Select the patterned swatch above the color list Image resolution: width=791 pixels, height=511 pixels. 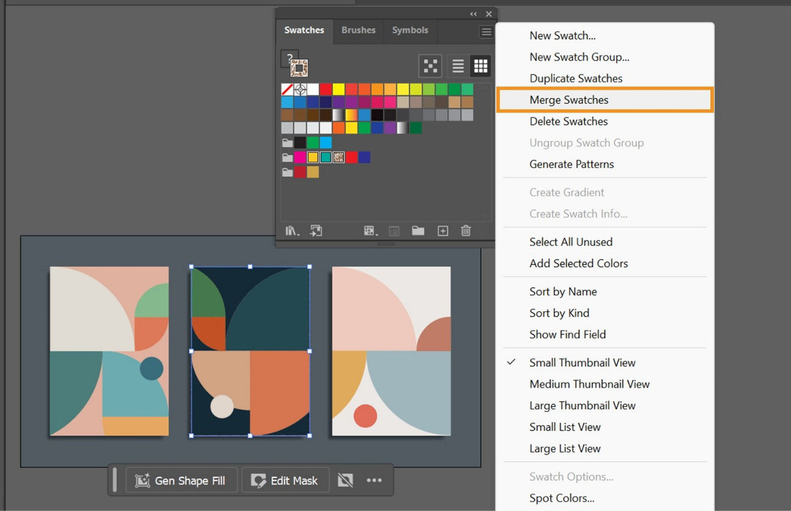click(298, 67)
